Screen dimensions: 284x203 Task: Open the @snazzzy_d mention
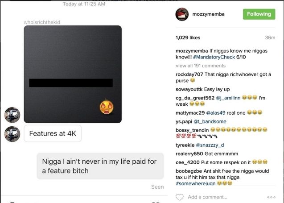[x=210, y=145]
